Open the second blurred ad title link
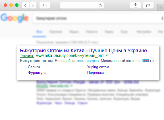Image resolution: width=164 pixels, height=120 pixels. 88,82
